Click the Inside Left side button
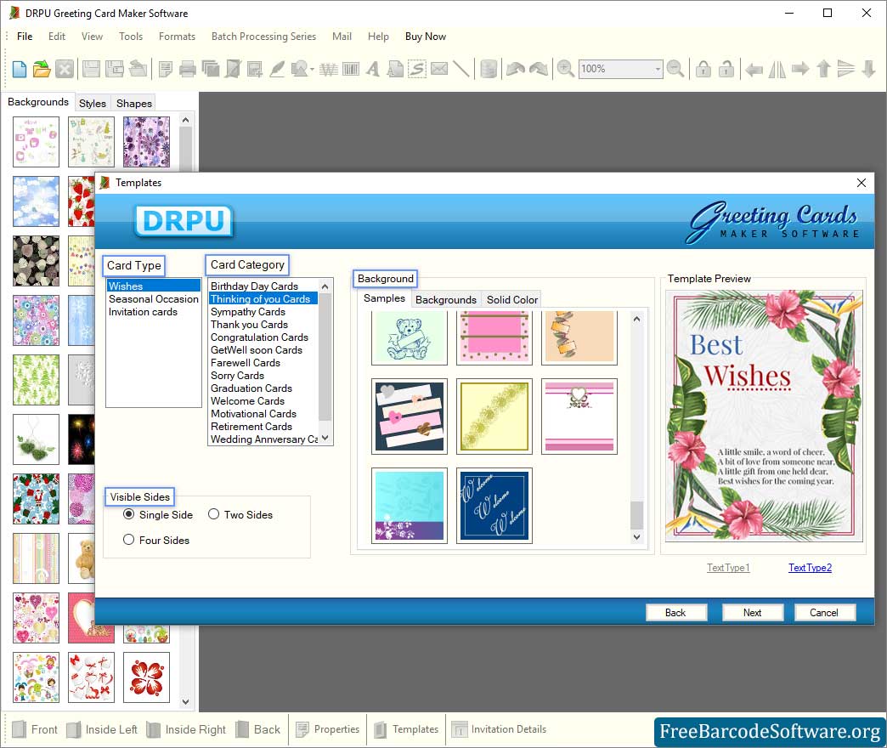Screen dimensions: 887x748 (102, 729)
